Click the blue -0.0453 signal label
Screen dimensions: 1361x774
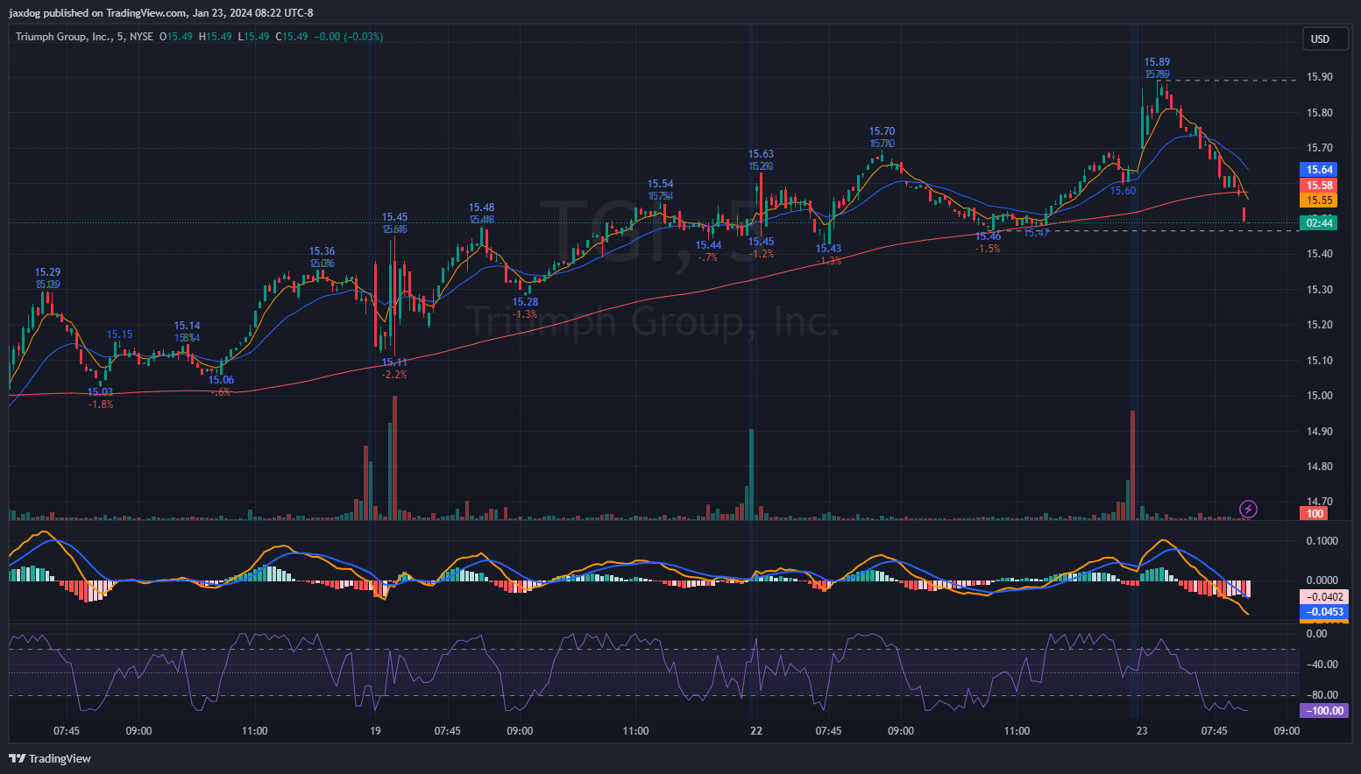click(1323, 612)
